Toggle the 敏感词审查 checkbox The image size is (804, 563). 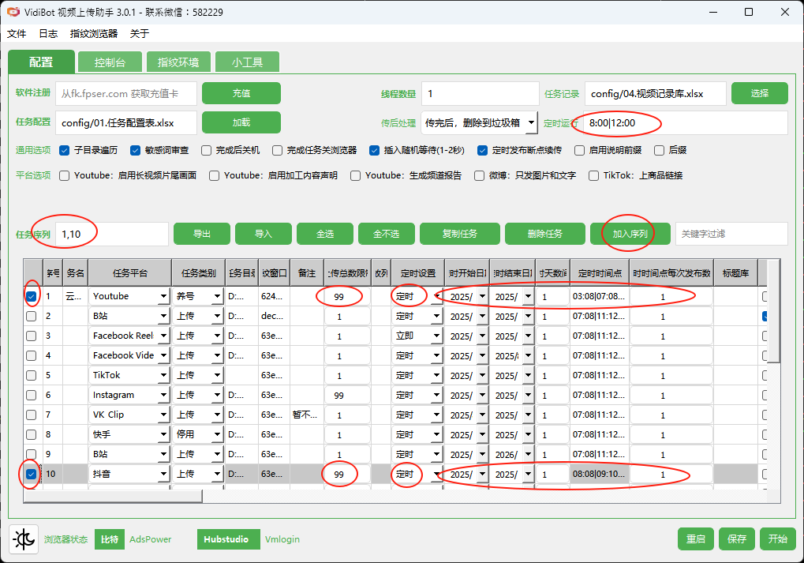coord(136,150)
